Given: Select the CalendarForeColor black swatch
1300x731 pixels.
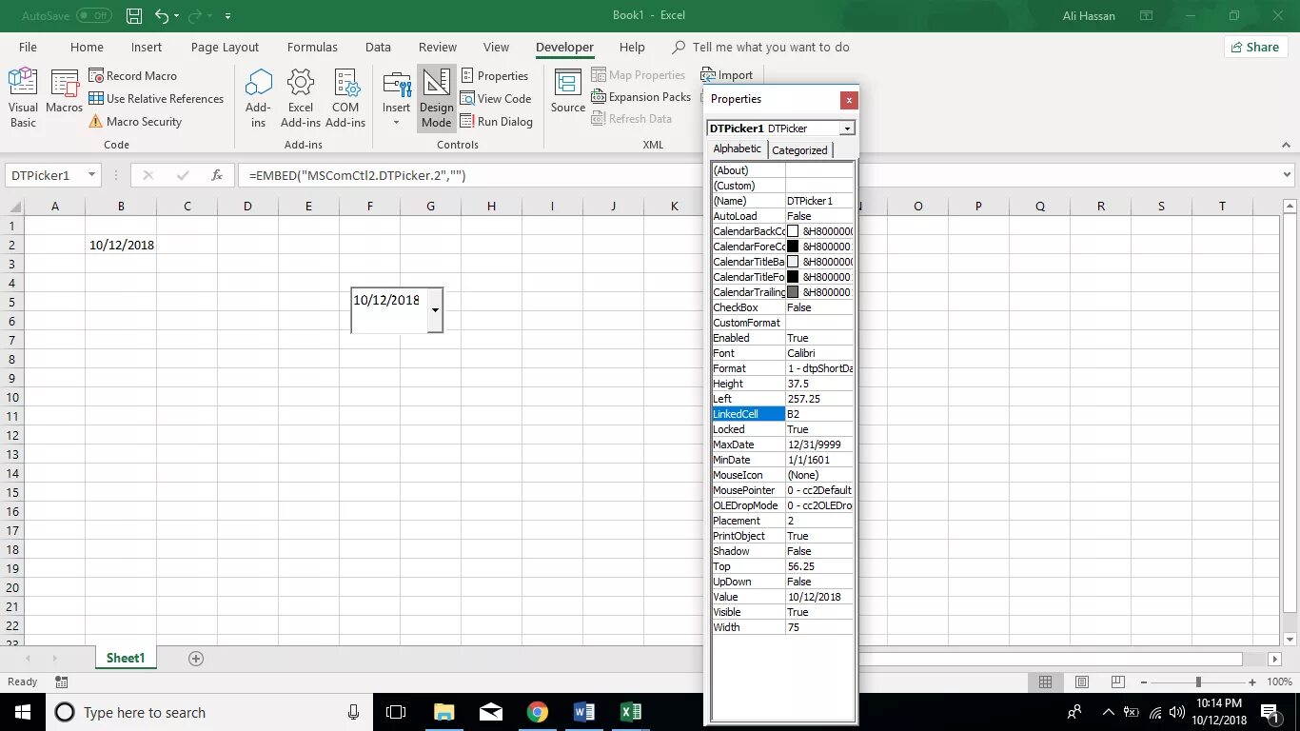Looking at the screenshot, I should (x=793, y=247).
